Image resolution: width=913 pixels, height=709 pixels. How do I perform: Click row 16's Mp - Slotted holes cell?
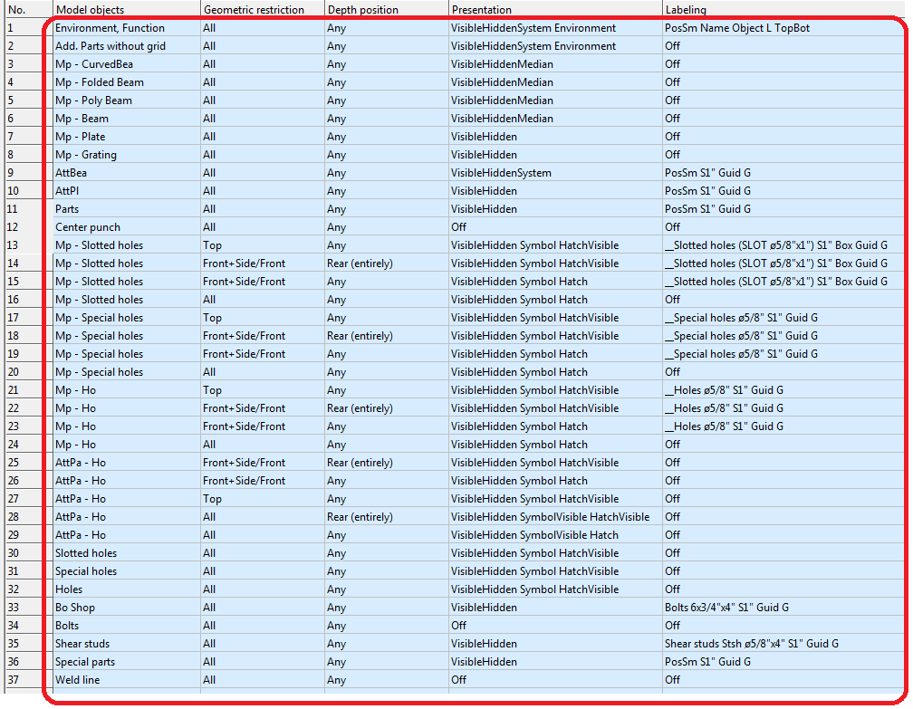[x=127, y=299]
